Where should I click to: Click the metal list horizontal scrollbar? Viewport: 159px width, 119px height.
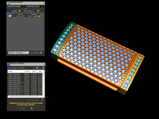24,97
